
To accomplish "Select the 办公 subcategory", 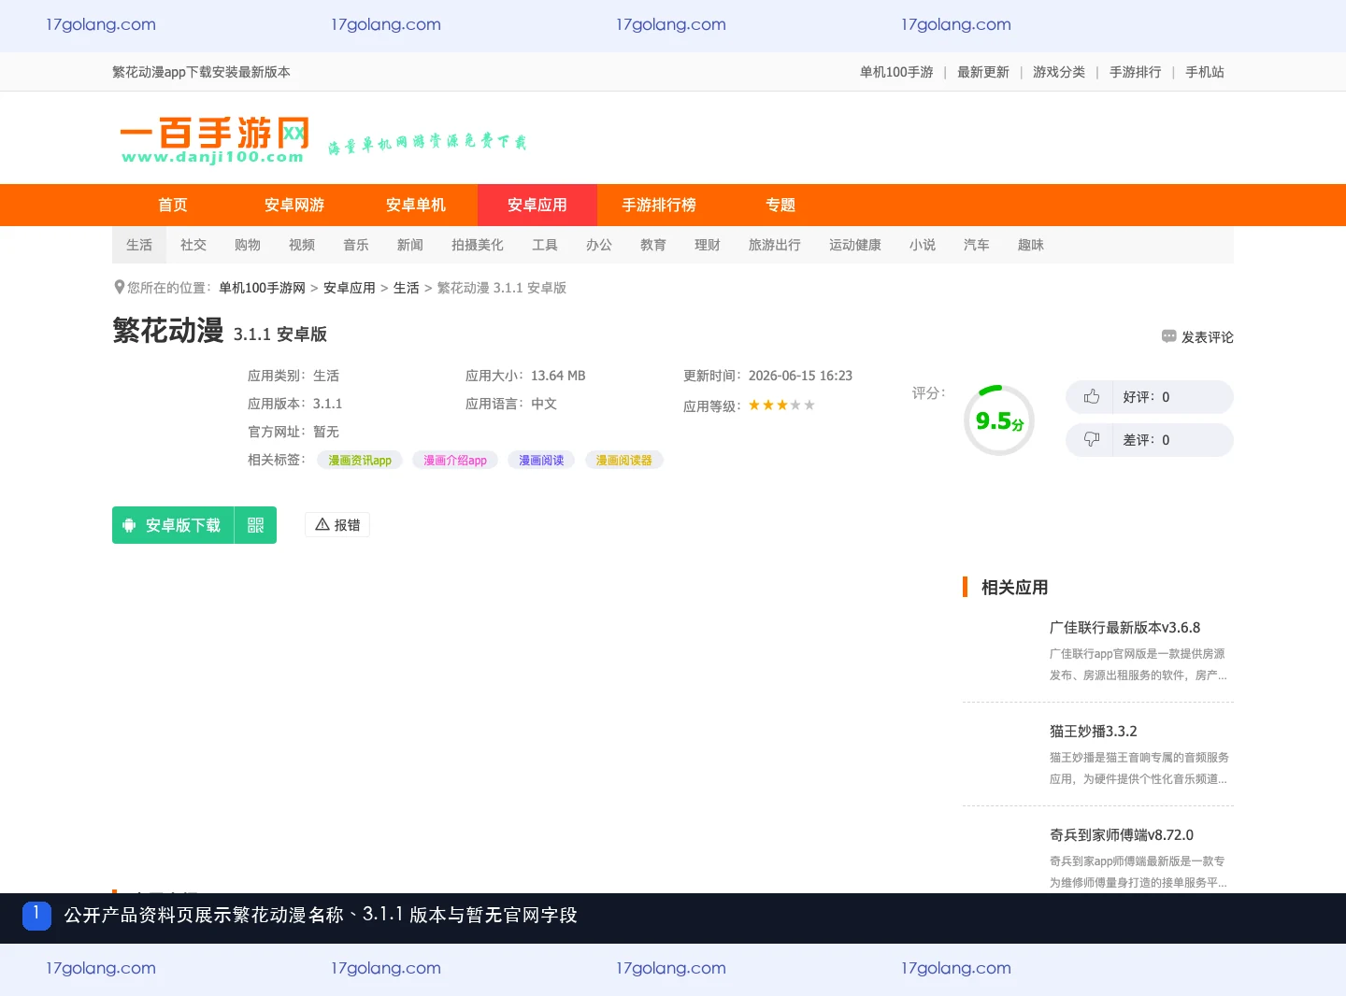I will (599, 245).
